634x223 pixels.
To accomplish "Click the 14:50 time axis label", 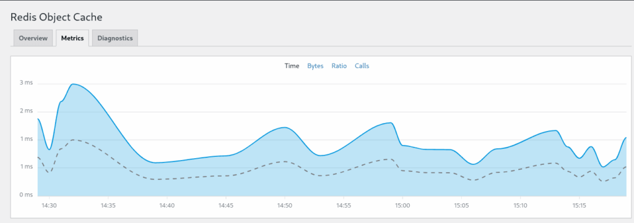I will (x=285, y=205).
